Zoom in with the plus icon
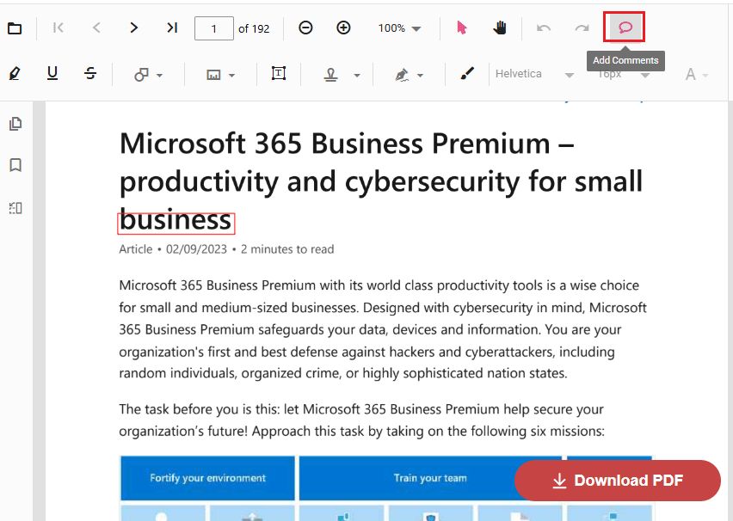This screenshot has height=521, width=733. (x=343, y=28)
